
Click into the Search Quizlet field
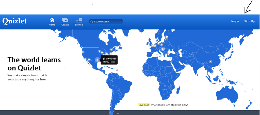106,22
